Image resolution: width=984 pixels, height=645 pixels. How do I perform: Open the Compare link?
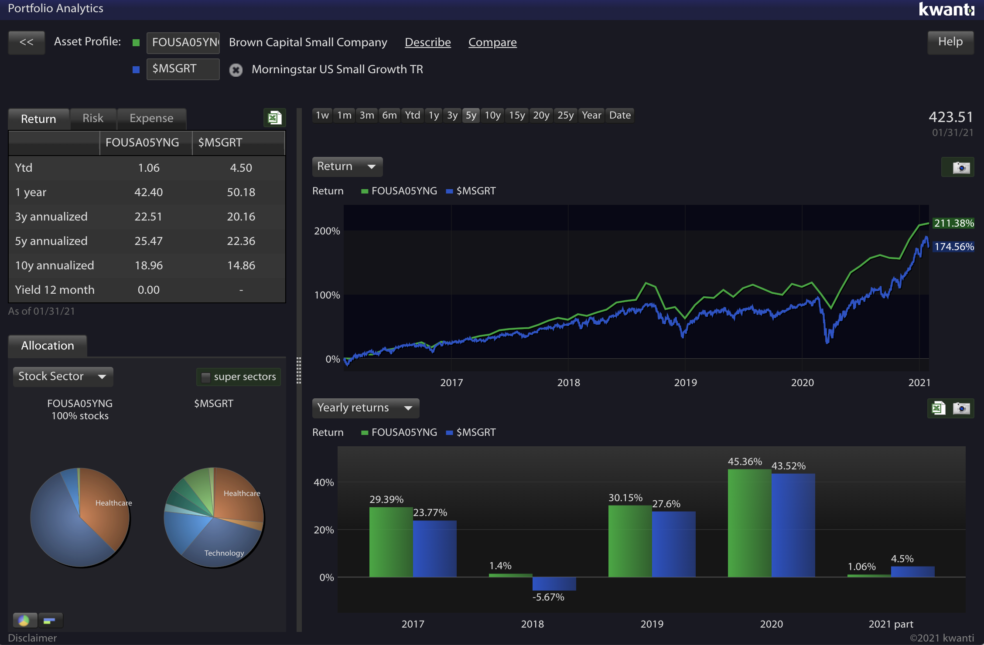tap(492, 42)
